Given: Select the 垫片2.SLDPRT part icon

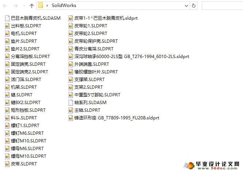Looking at the screenshot, I should [7, 49].
